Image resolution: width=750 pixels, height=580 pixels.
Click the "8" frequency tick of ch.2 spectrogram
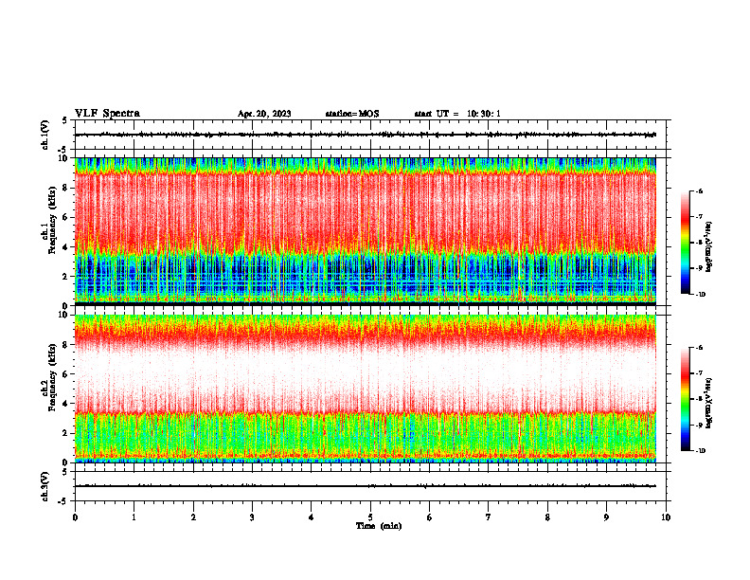[66, 345]
